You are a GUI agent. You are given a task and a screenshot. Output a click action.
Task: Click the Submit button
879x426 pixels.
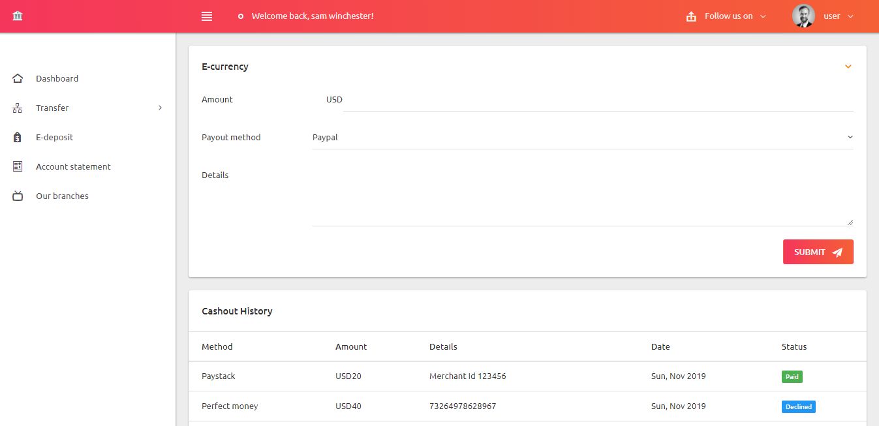pyautogui.click(x=818, y=252)
